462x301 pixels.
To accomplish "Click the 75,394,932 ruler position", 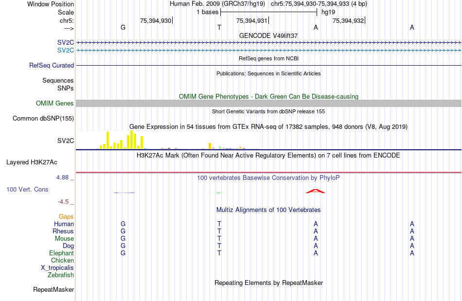I will click(348, 20).
